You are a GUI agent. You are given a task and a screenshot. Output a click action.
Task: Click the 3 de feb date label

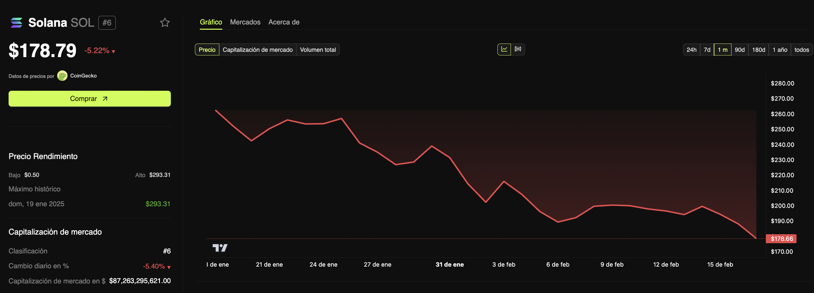[x=504, y=265]
